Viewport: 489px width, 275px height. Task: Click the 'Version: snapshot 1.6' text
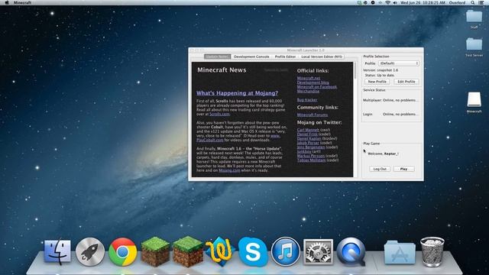[x=381, y=70]
